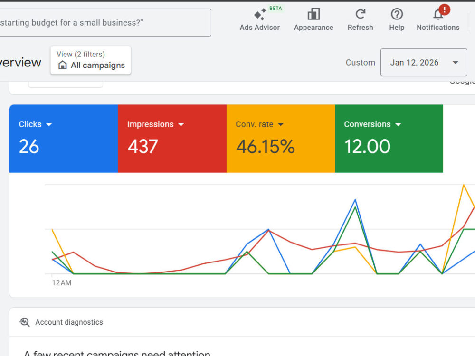Screen dimensions: 475x356
Task: Open the View (2 filters) All campaigns selector
Action: [x=91, y=60]
